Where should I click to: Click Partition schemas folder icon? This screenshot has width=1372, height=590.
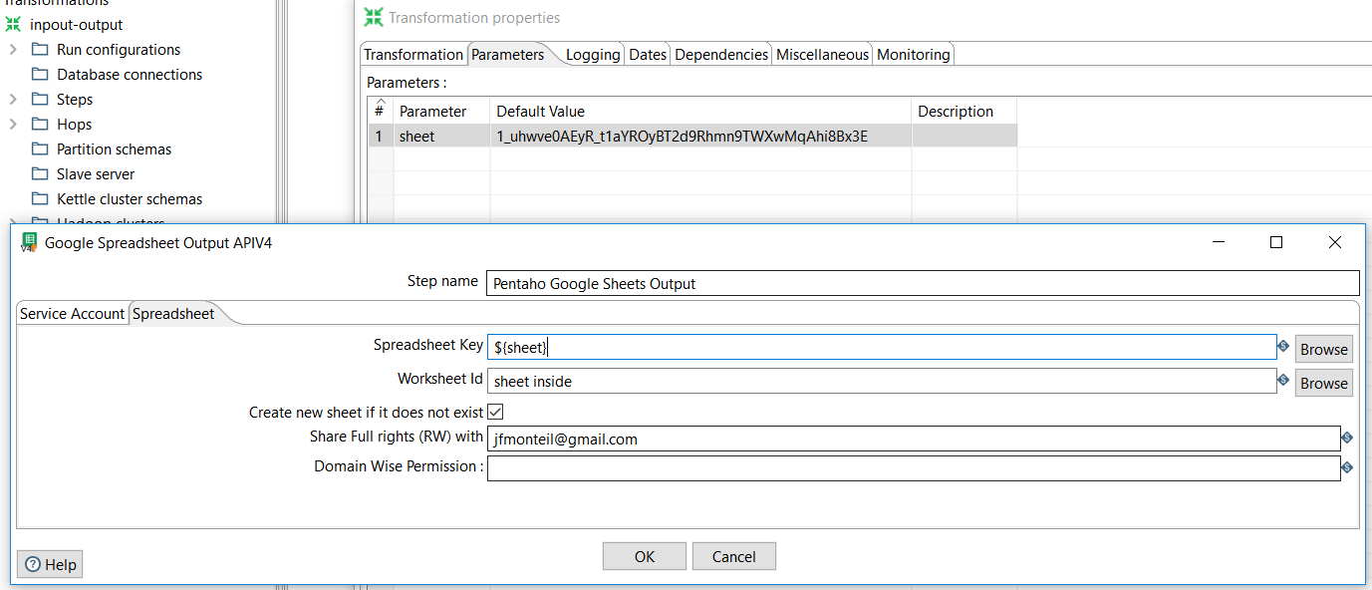point(40,148)
